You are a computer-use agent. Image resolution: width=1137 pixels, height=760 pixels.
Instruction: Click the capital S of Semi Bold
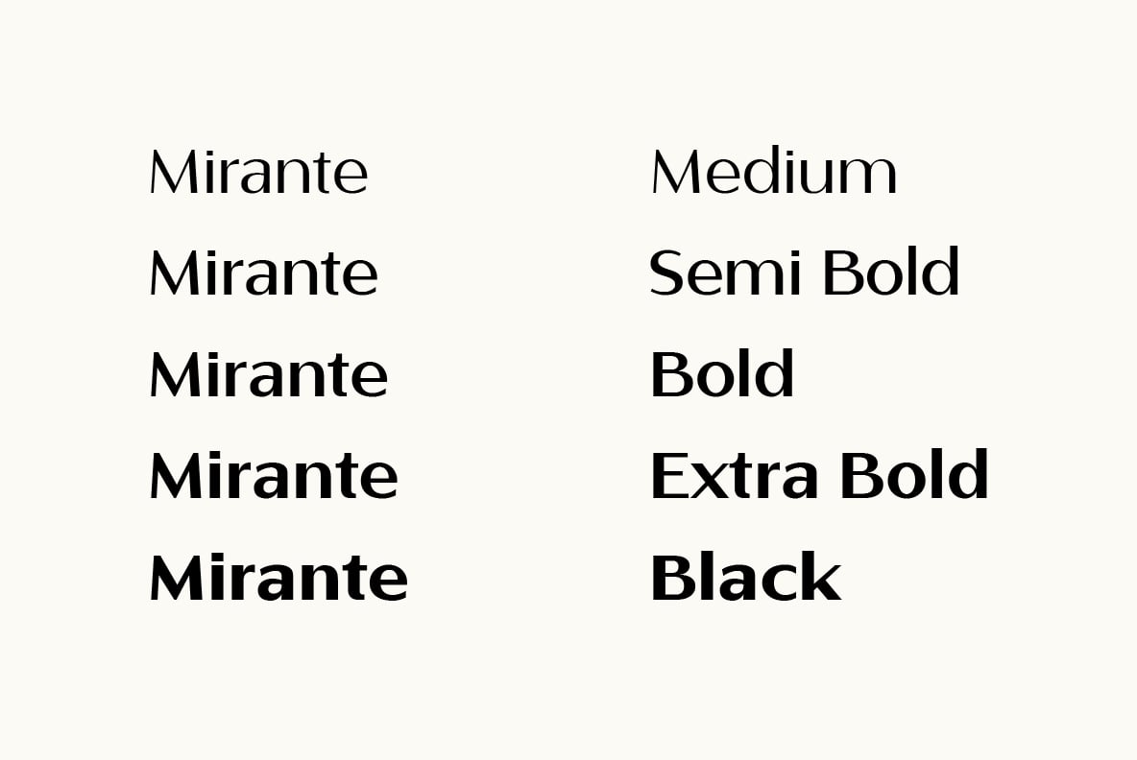(665, 273)
